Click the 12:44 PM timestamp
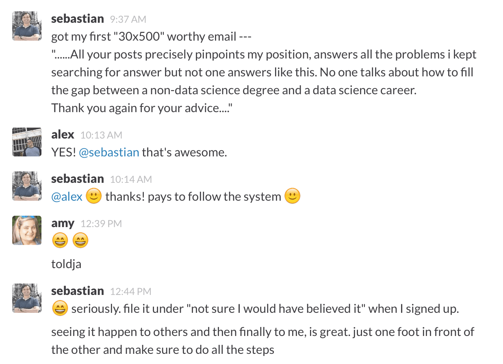 point(131,292)
